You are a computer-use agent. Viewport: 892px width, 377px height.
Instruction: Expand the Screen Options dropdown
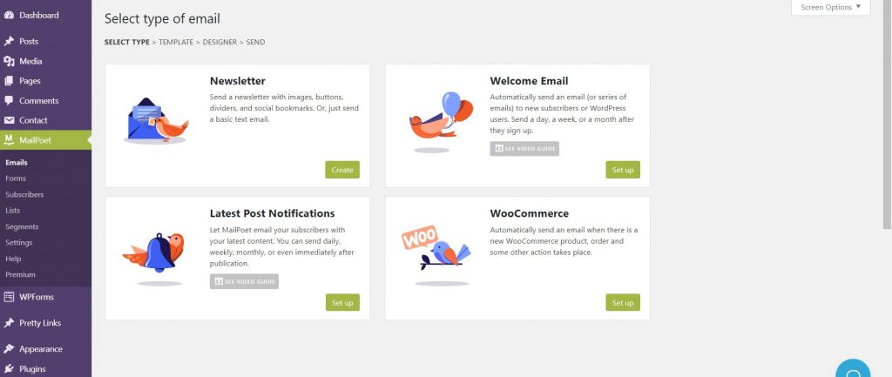click(x=830, y=7)
